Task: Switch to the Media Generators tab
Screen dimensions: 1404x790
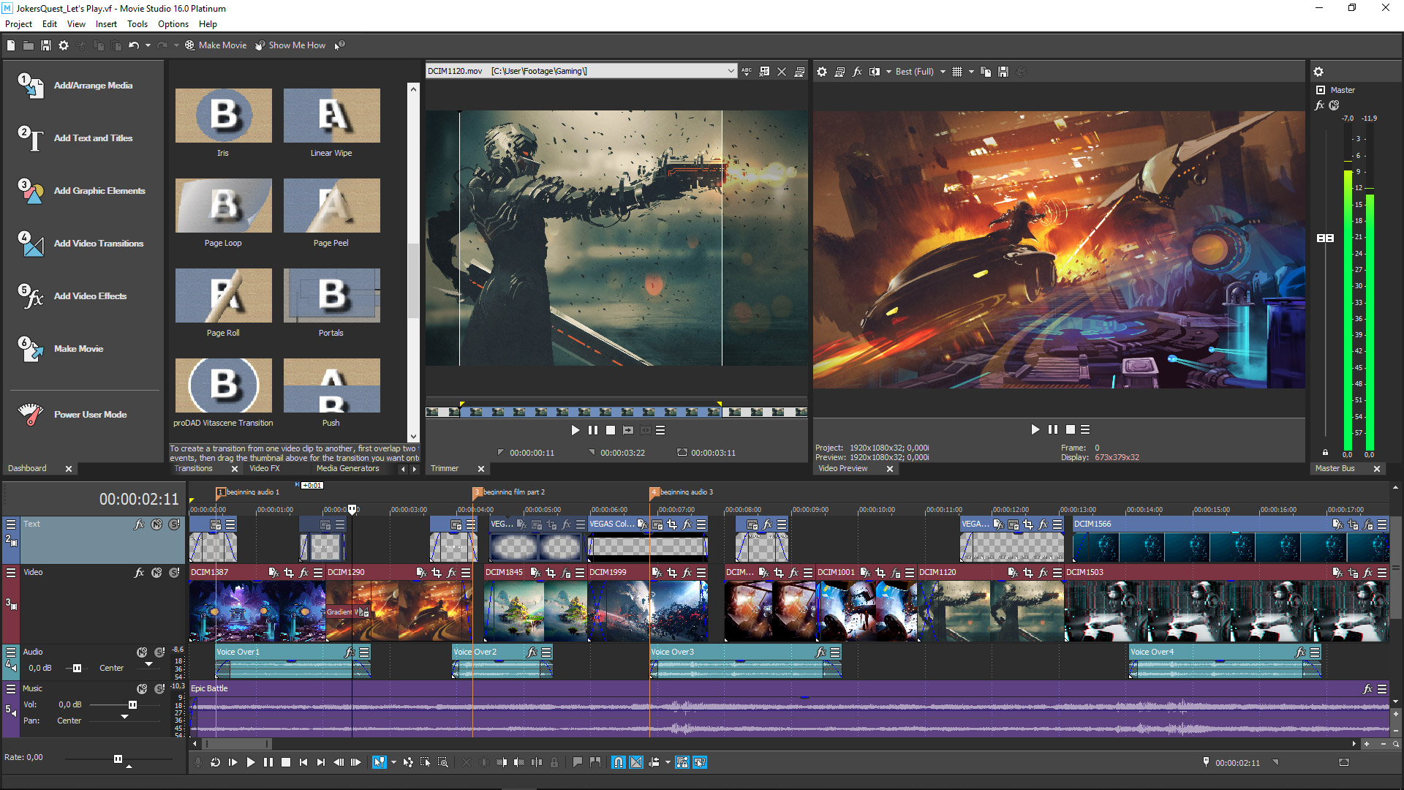Action: (348, 468)
